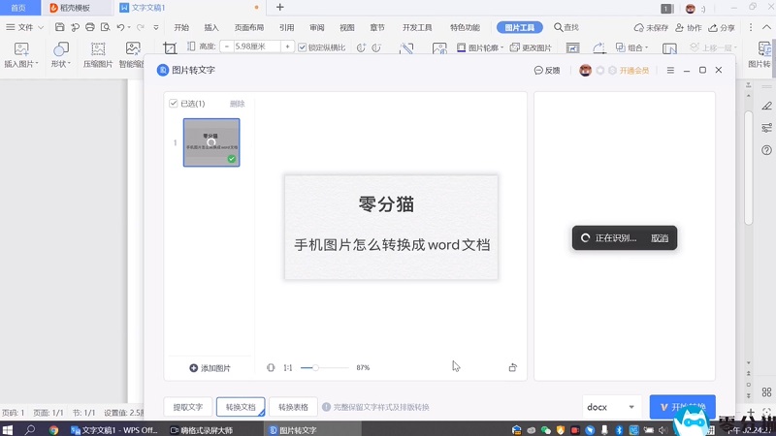Image resolution: width=776 pixels, height=436 pixels.
Task: Expand the docx output format dropdown
Action: (x=631, y=408)
